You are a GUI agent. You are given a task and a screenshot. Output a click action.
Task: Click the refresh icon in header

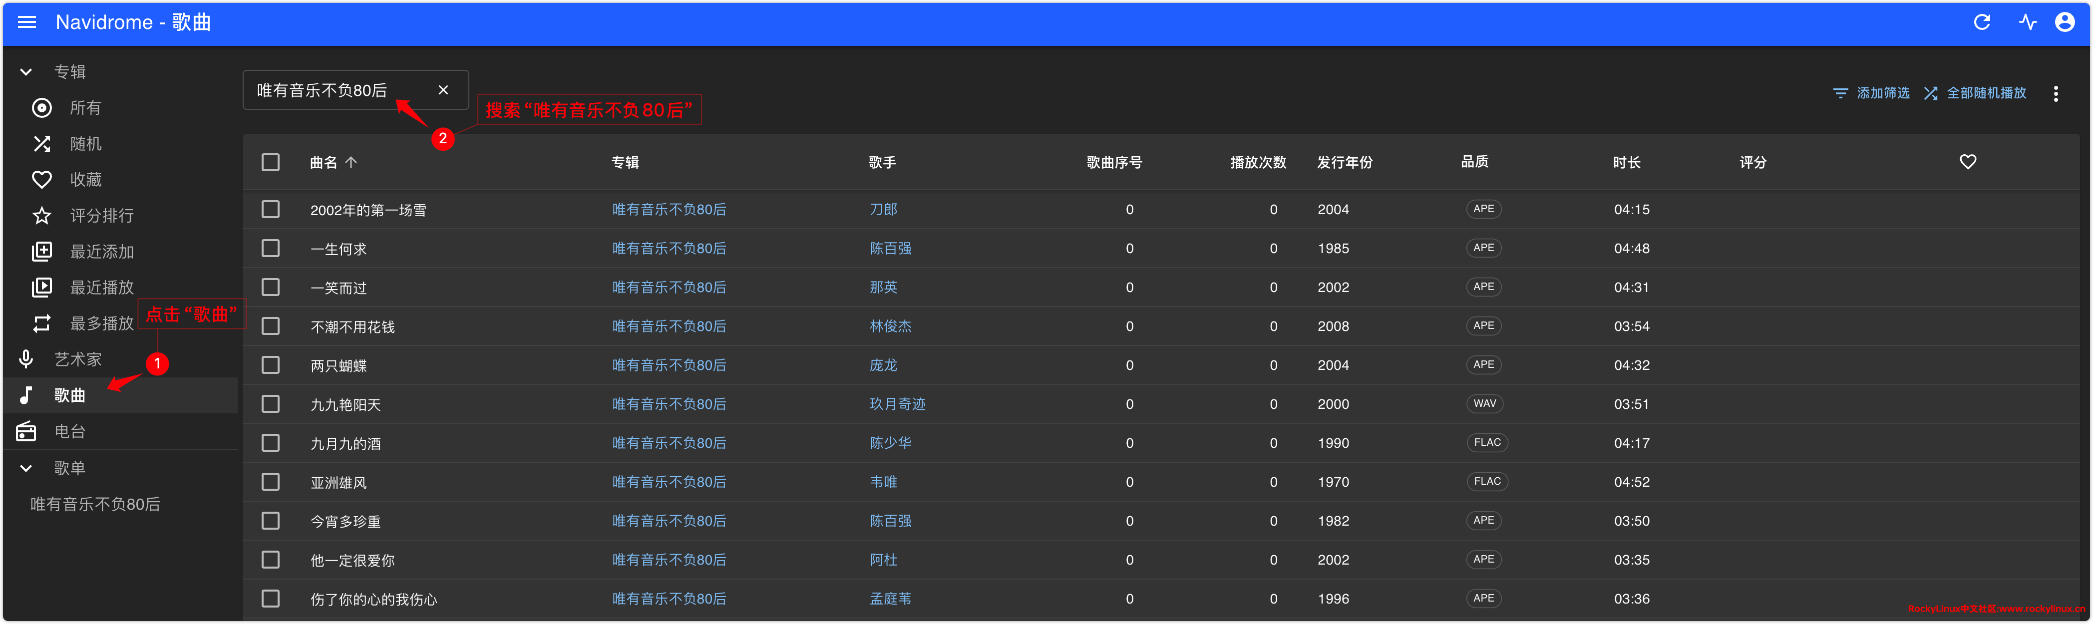(1982, 22)
